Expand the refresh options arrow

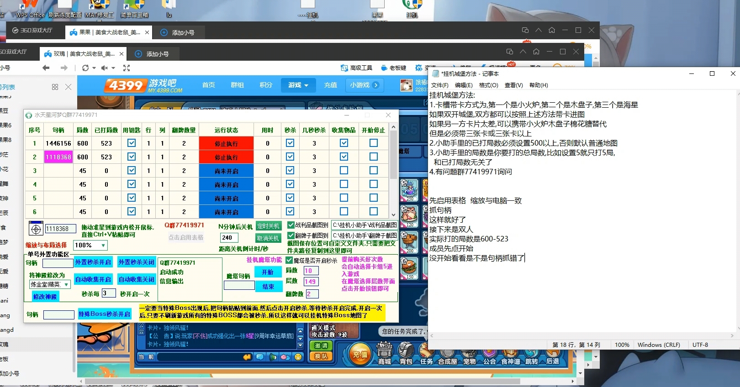(94, 68)
